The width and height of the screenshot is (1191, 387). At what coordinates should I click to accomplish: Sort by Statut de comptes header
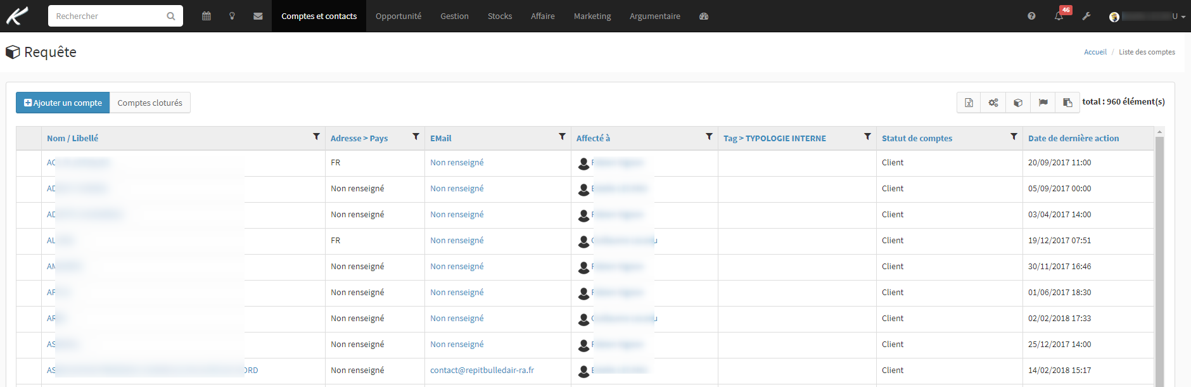pyautogui.click(x=917, y=138)
